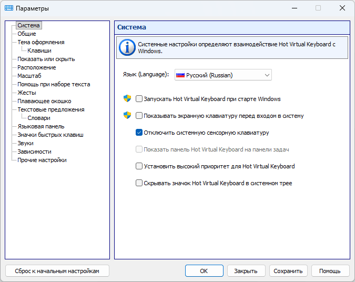The height and width of the screenshot is (282, 355).
Task: Click the keyboard app icon in title bar
Action: [x=9, y=8]
